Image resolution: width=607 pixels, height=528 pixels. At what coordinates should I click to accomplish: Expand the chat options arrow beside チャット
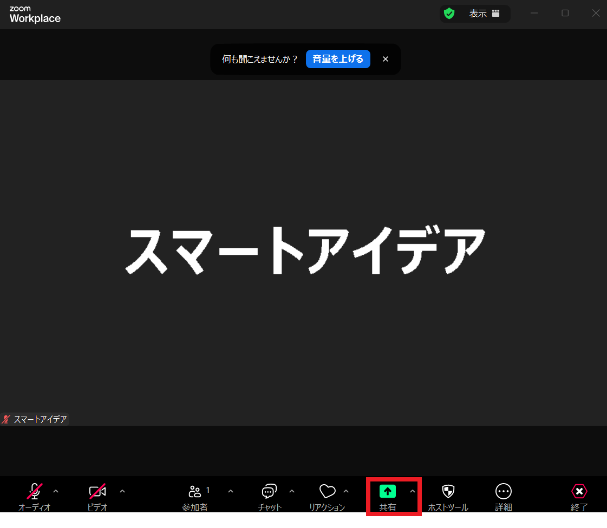click(x=292, y=491)
